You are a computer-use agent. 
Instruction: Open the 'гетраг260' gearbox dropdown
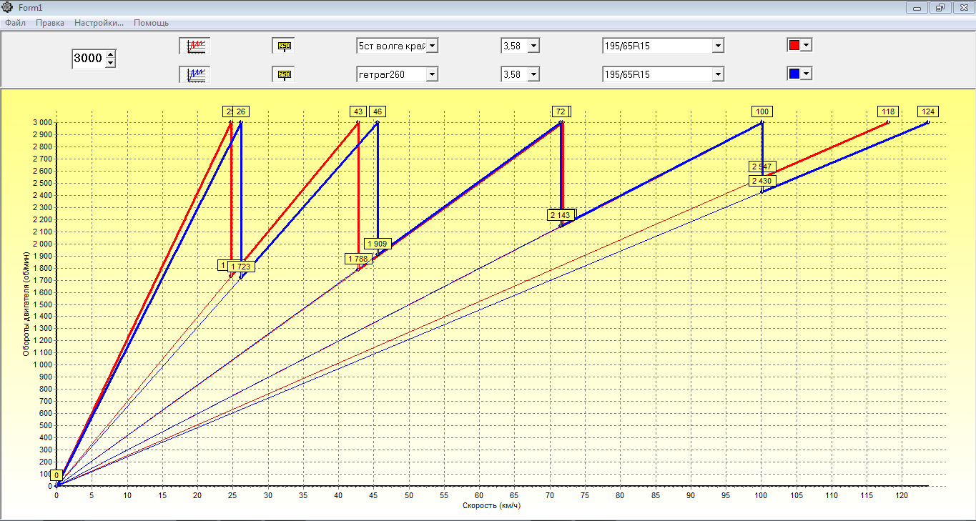coord(432,74)
